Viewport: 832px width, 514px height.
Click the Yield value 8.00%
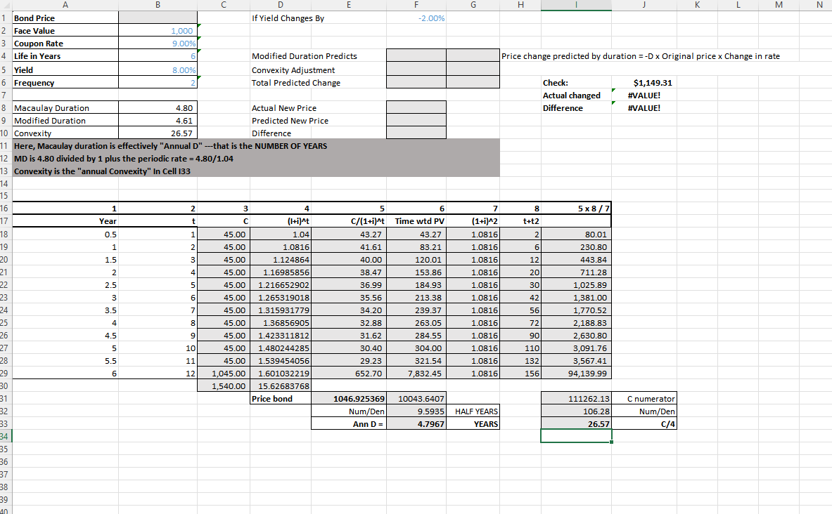[x=158, y=70]
